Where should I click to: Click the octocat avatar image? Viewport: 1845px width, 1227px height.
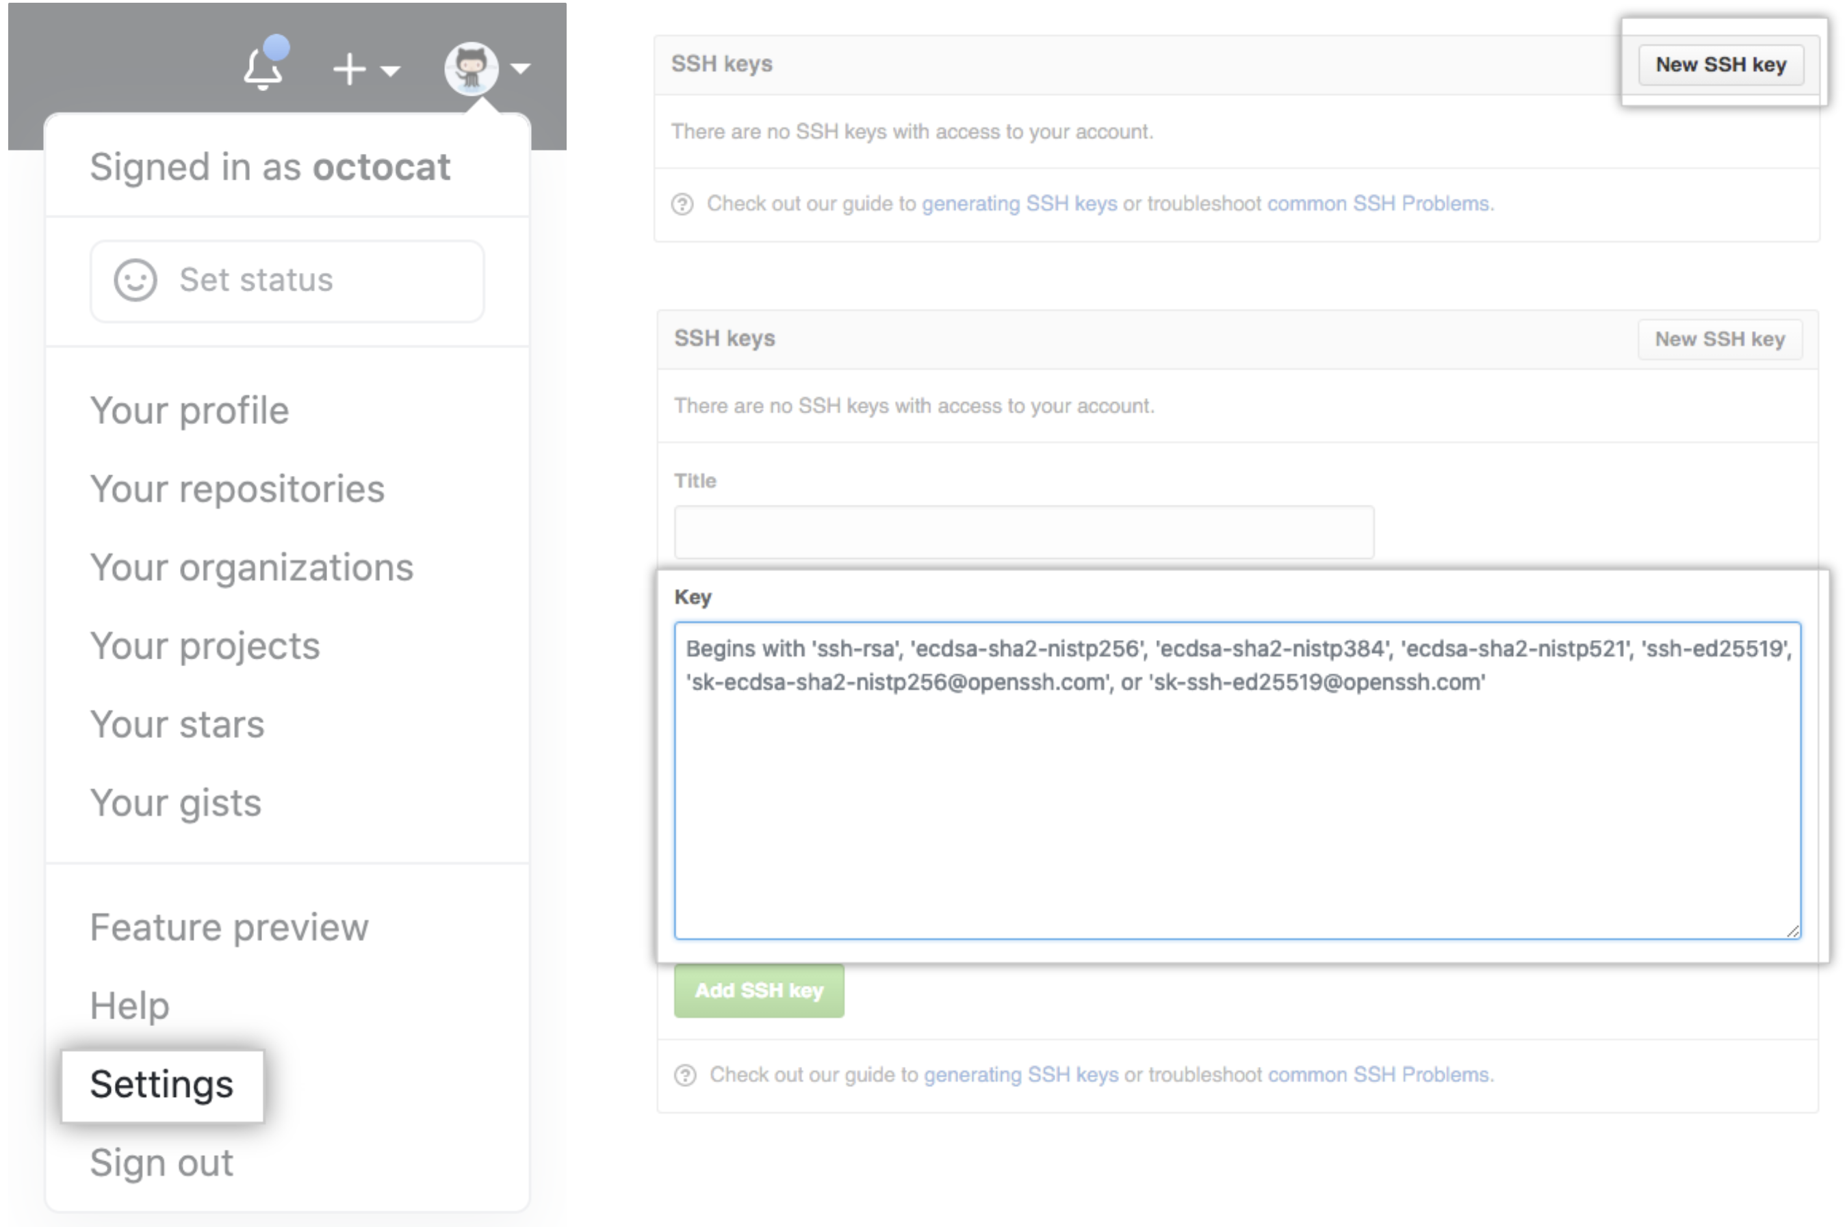pyautogui.click(x=472, y=68)
